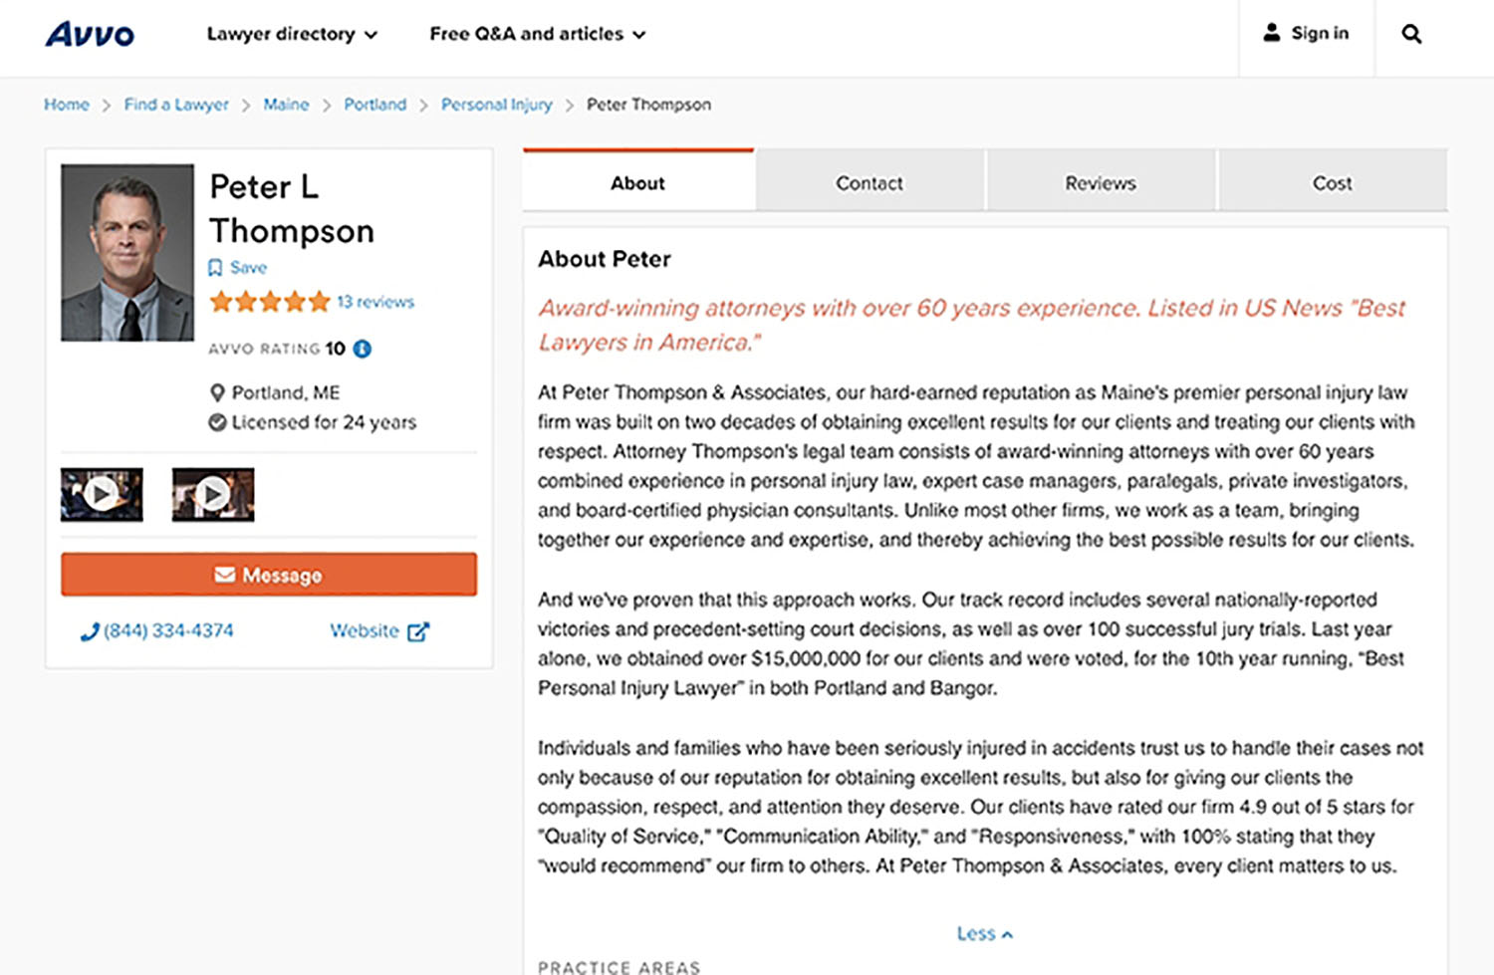The image size is (1494, 975).
Task: Click the phone icon beside the number
Action: click(90, 631)
